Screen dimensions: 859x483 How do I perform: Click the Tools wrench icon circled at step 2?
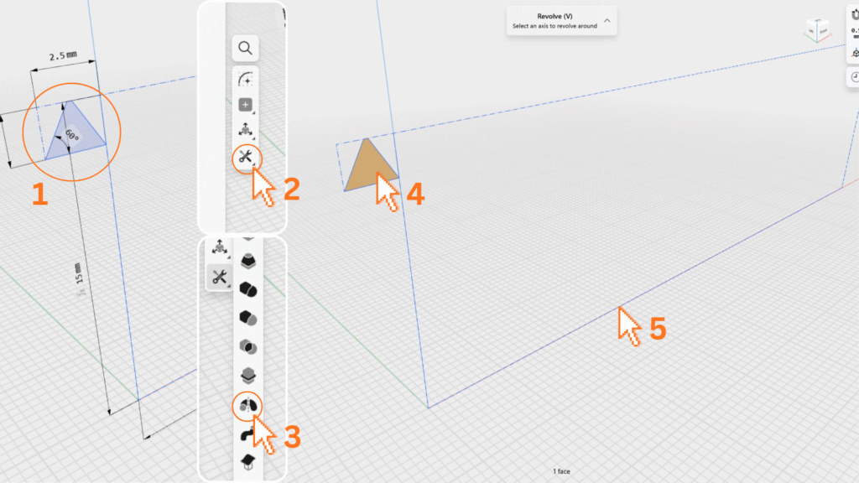coord(246,156)
